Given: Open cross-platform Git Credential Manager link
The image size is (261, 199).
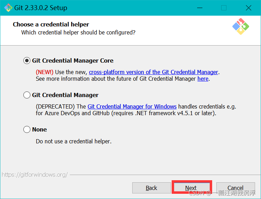Looking at the screenshot, I should pos(154,72).
